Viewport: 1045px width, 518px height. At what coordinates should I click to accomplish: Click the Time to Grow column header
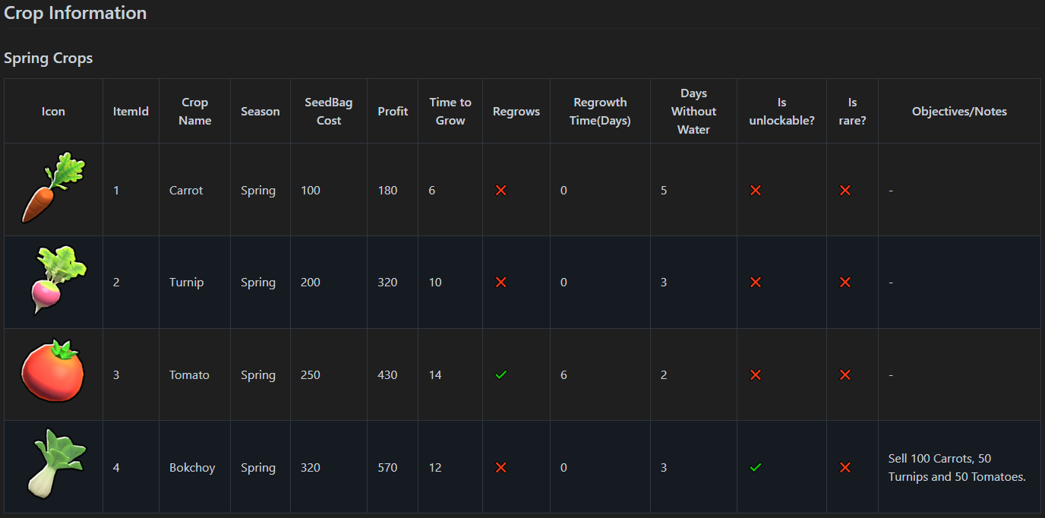pyautogui.click(x=450, y=111)
